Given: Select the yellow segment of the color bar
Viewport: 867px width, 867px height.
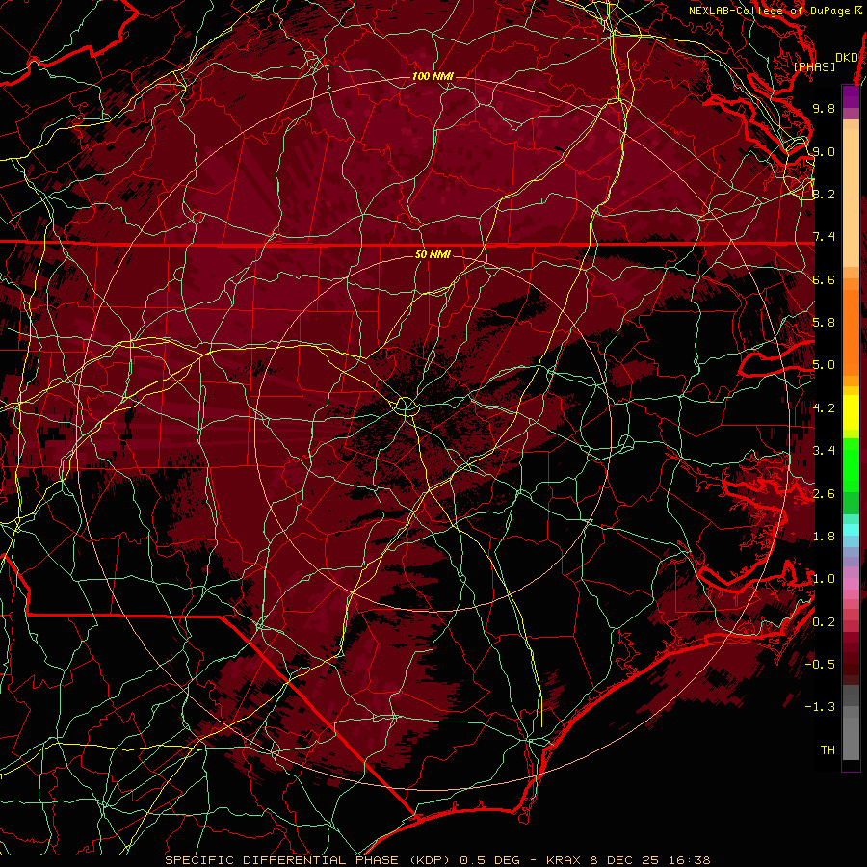Looking at the screenshot, I should coord(851,412).
